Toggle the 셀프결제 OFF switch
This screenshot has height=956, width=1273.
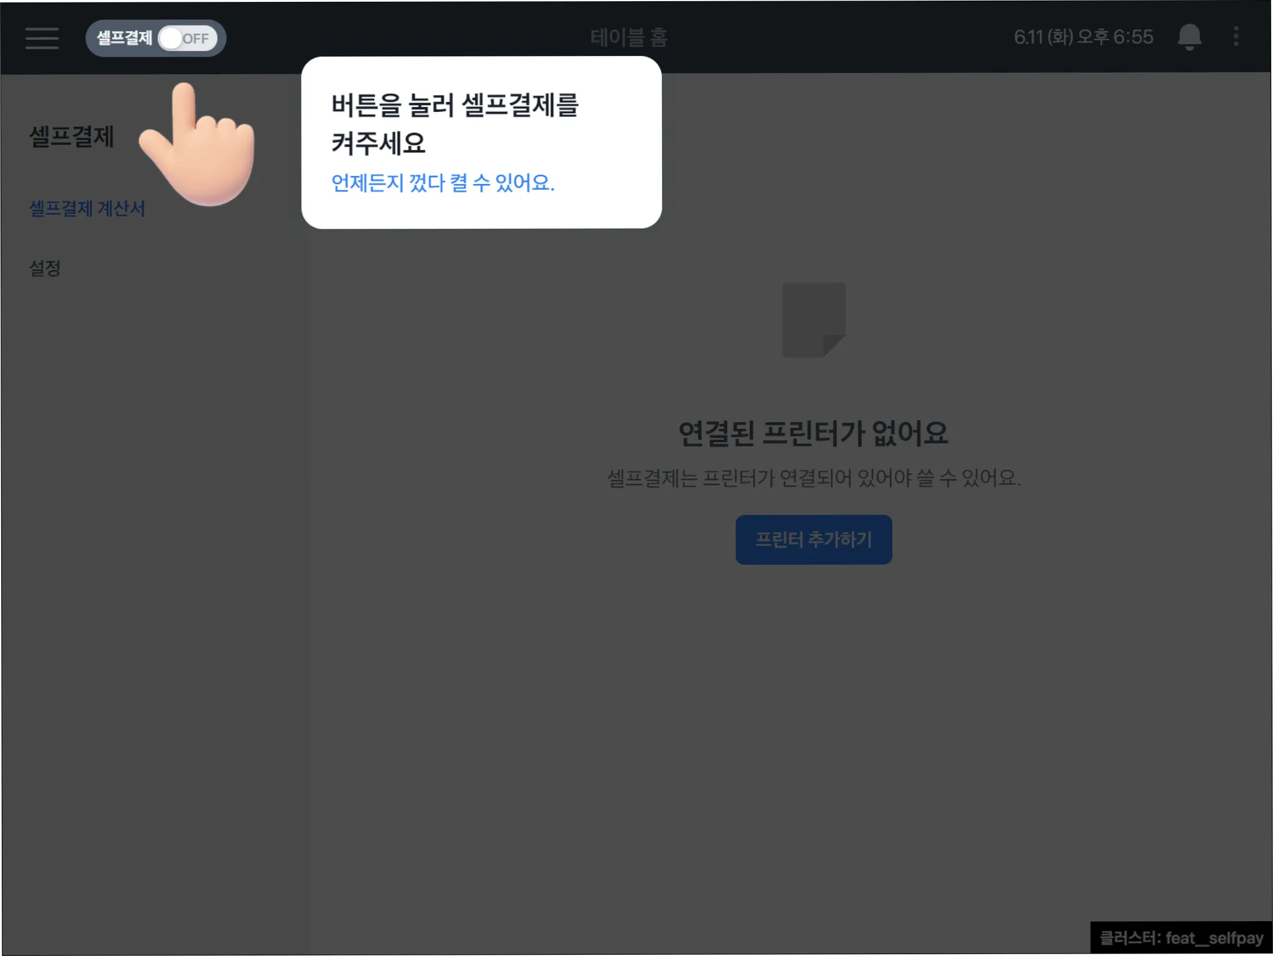[187, 39]
